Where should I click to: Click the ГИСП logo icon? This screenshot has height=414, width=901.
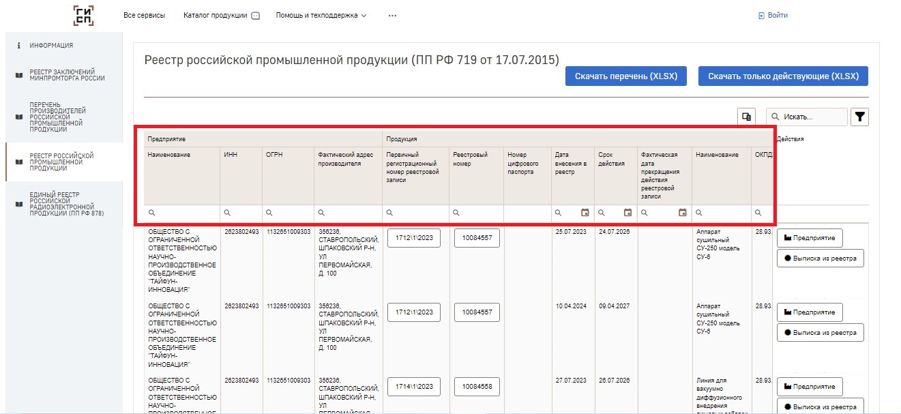[x=84, y=16]
